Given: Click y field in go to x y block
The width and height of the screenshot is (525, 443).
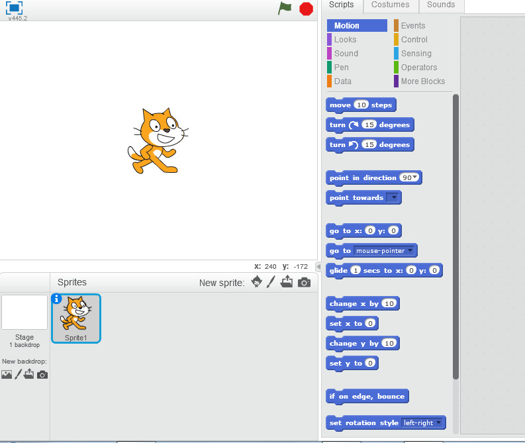Looking at the screenshot, I should [394, 230].
